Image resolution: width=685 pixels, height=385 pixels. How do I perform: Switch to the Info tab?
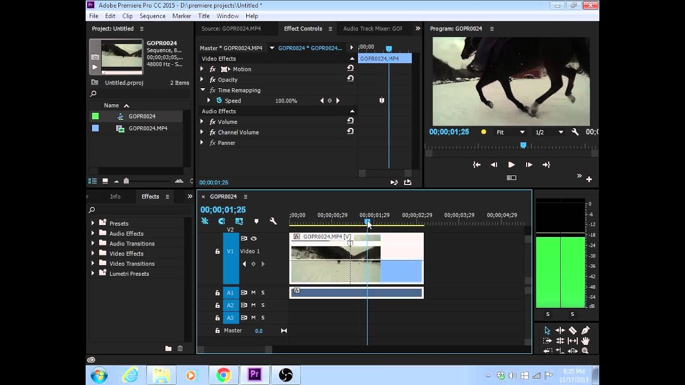[x=115, y=197]
